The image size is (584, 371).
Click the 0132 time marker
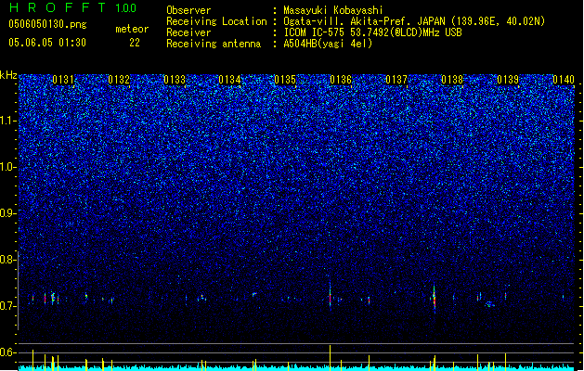119,80
